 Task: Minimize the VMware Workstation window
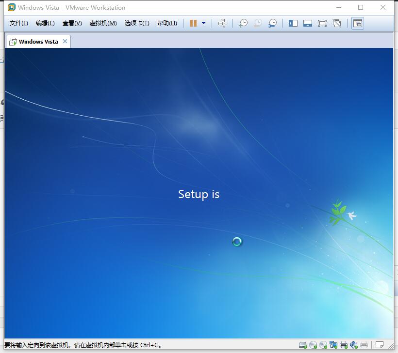[339, 7]
